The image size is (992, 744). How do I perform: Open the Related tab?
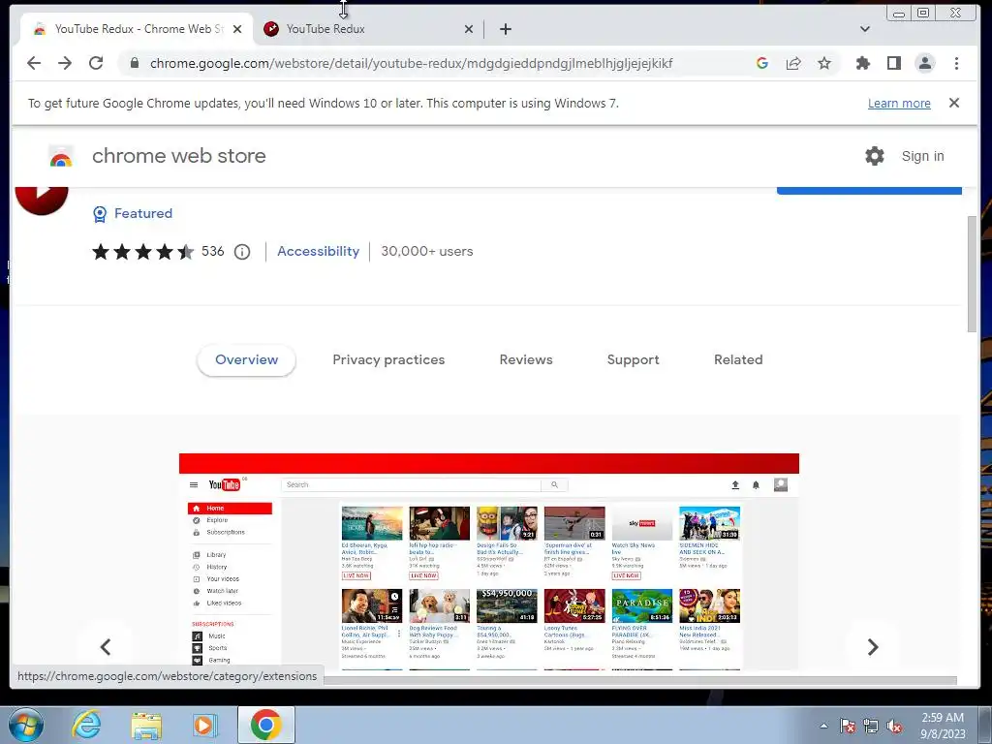[x=738, y=360]
